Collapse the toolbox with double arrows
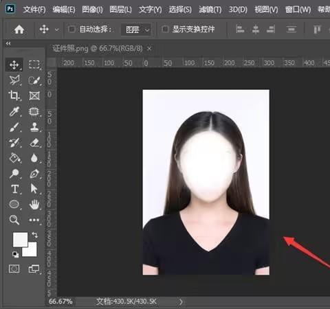Image resolution: width=330 pixels, height=309 pixels. pyautogui.click(x=8, y=43)
